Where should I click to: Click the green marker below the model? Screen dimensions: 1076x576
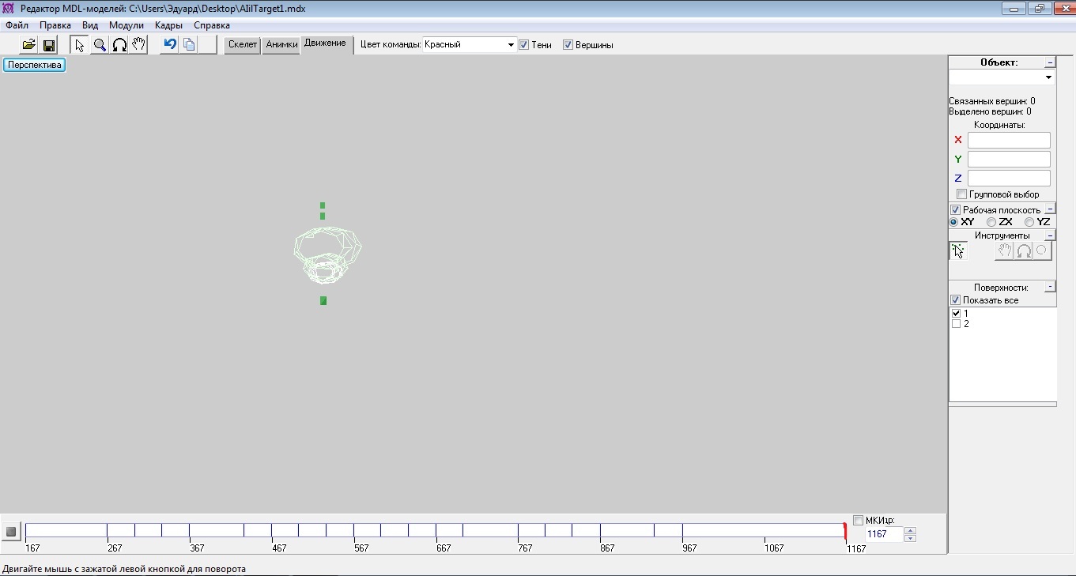323,300
